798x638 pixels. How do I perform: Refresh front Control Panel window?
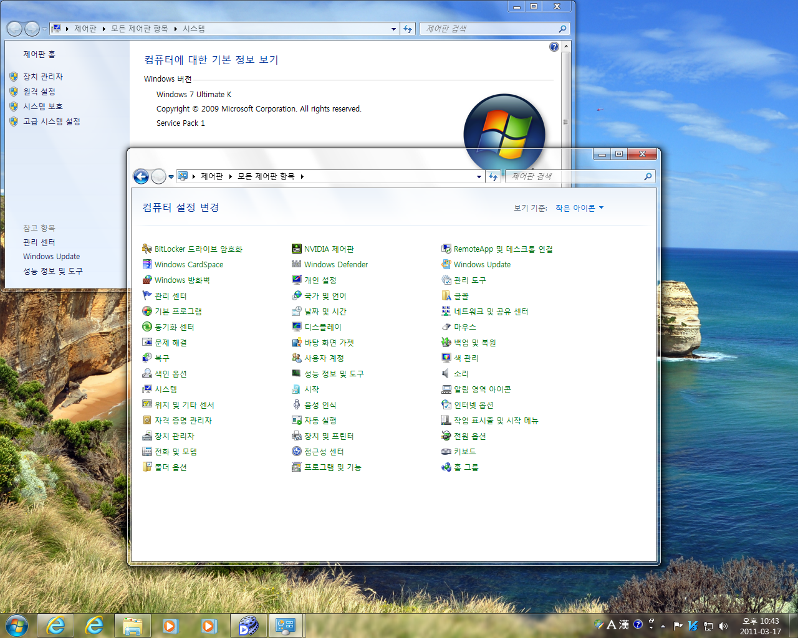493,177
